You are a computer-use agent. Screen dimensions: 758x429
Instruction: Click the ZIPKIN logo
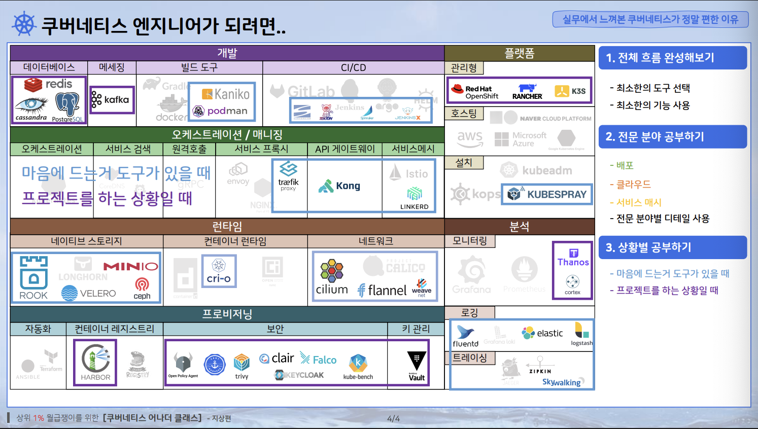click(540, 365)
